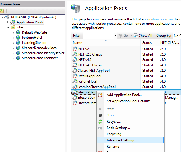Type in the Filter text field
Screen dimensions: 181x152
(98, 36)
